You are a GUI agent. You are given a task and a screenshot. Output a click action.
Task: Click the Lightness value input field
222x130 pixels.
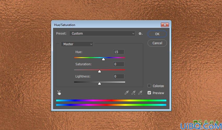[x=119, y=76]
